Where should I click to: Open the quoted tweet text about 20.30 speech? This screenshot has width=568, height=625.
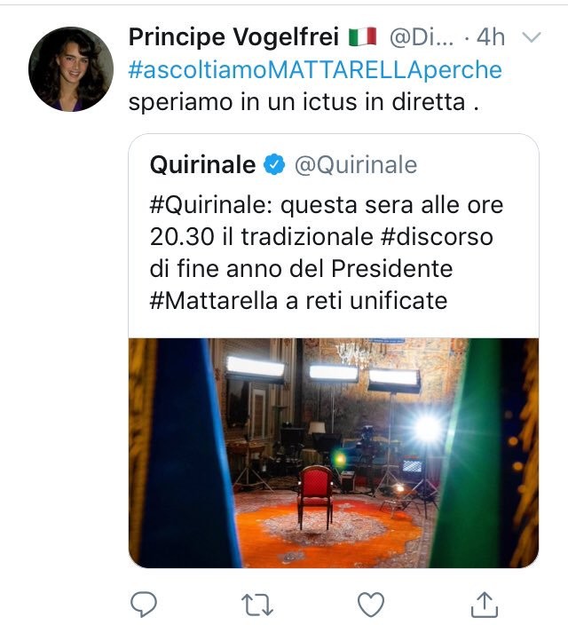point(327,253)
